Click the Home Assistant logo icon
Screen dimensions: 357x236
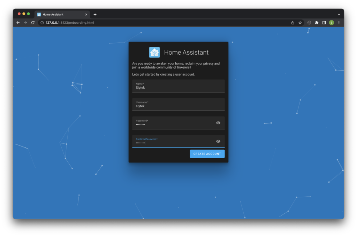coord(154,52)
